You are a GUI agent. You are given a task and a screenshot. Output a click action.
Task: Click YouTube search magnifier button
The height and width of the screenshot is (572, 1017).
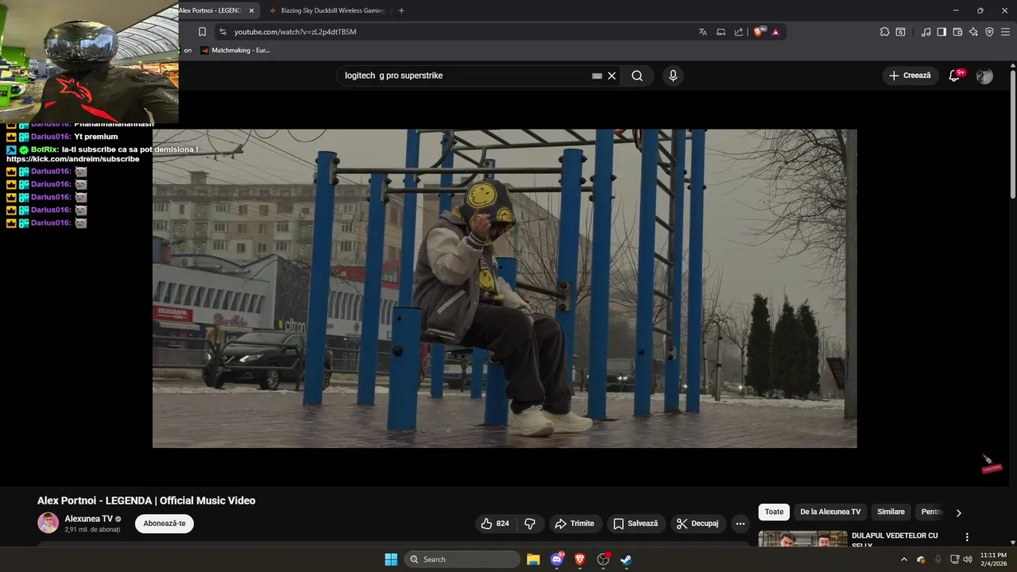tap(637, 75)
